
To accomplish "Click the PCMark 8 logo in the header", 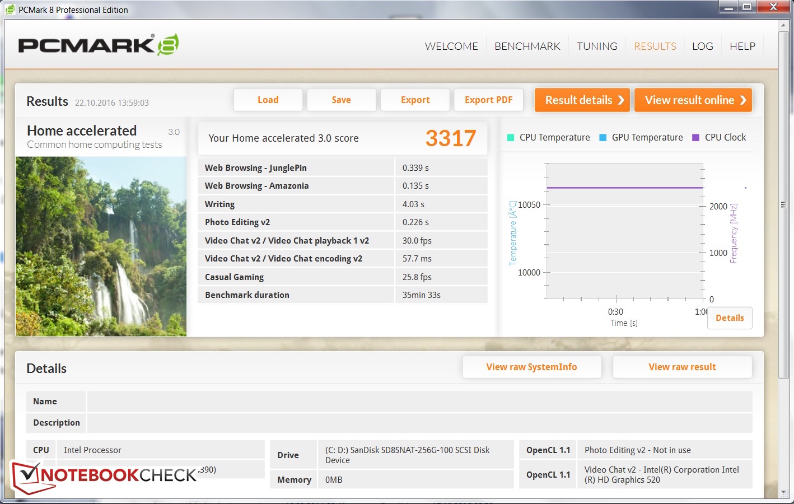I will (99, 45).
